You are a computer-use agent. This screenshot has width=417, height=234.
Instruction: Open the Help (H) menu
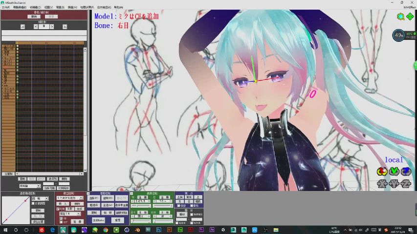(118, 7)
